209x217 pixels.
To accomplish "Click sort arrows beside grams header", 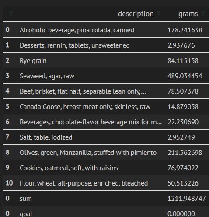I will (x=203, y=14).
